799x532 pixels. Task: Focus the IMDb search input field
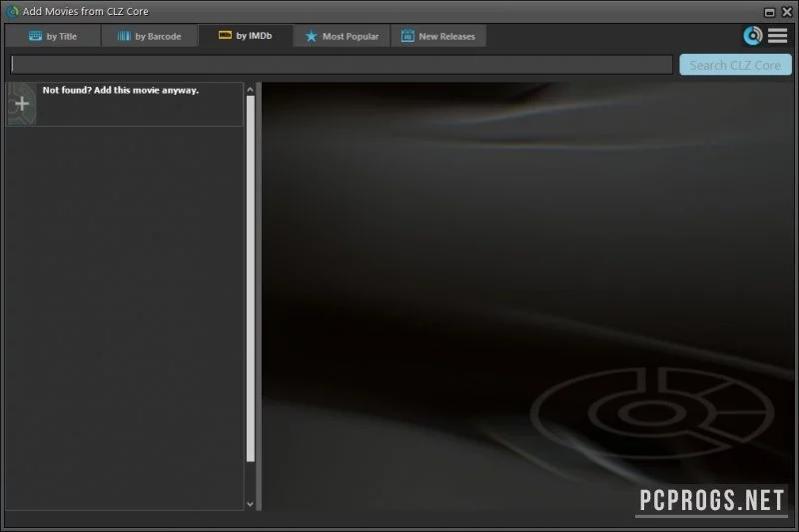click(x=342, y=65)
